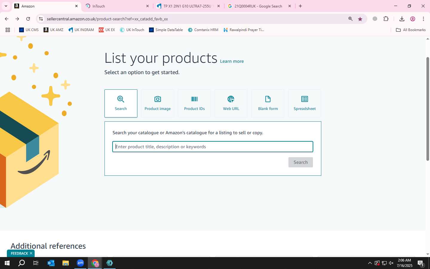
Task: Open the UK INGRAM bookmark
Action: click(x=81, y=30)
